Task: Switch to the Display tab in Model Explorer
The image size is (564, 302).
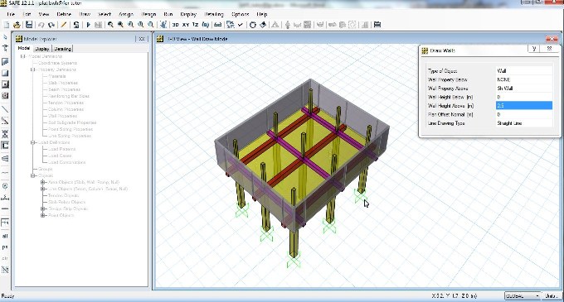Action: 42,49
